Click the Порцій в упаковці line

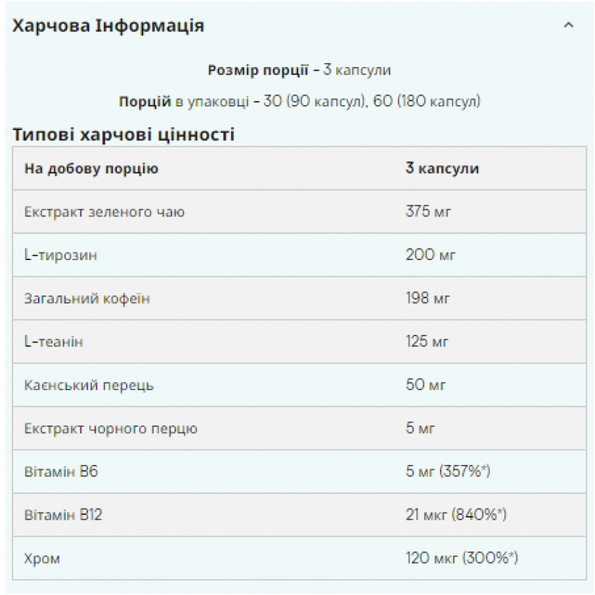300,101
